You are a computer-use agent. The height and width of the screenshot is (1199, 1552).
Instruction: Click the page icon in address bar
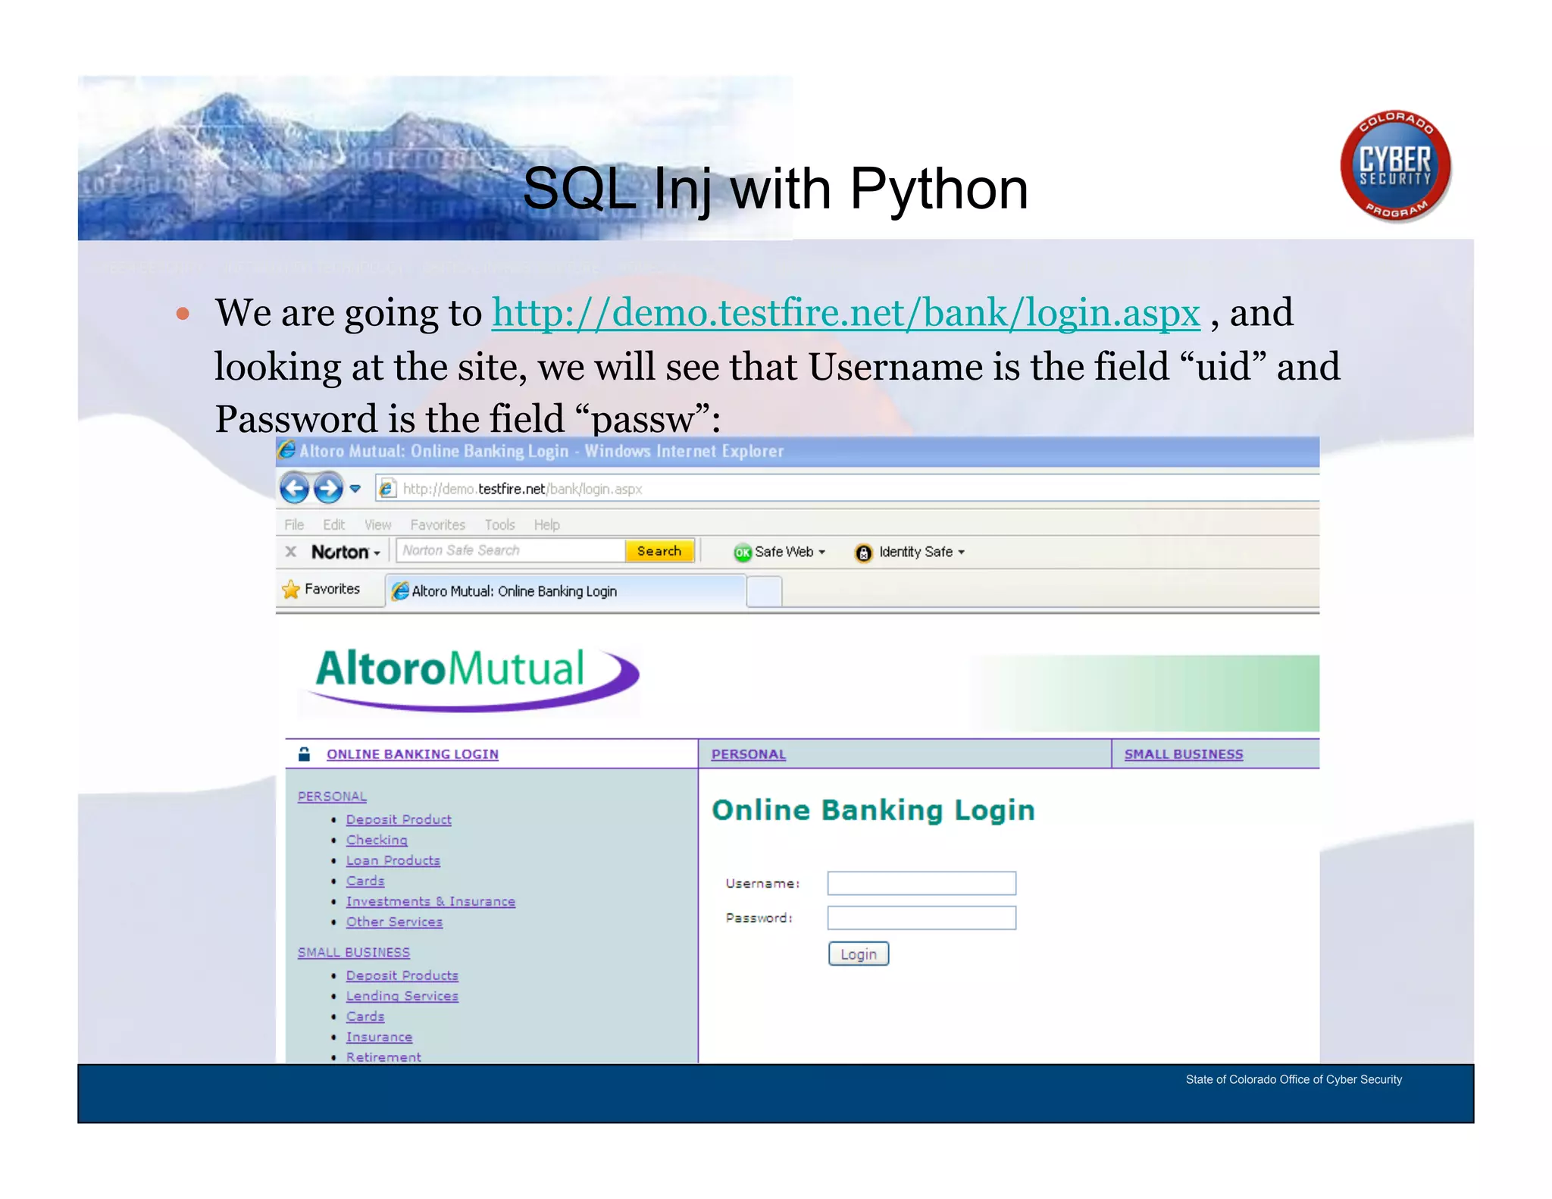pyautogui.click(x=386, y=489)
